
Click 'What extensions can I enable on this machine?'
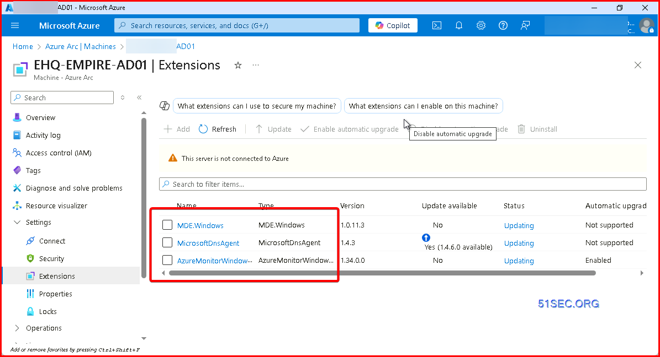[424, 106]
